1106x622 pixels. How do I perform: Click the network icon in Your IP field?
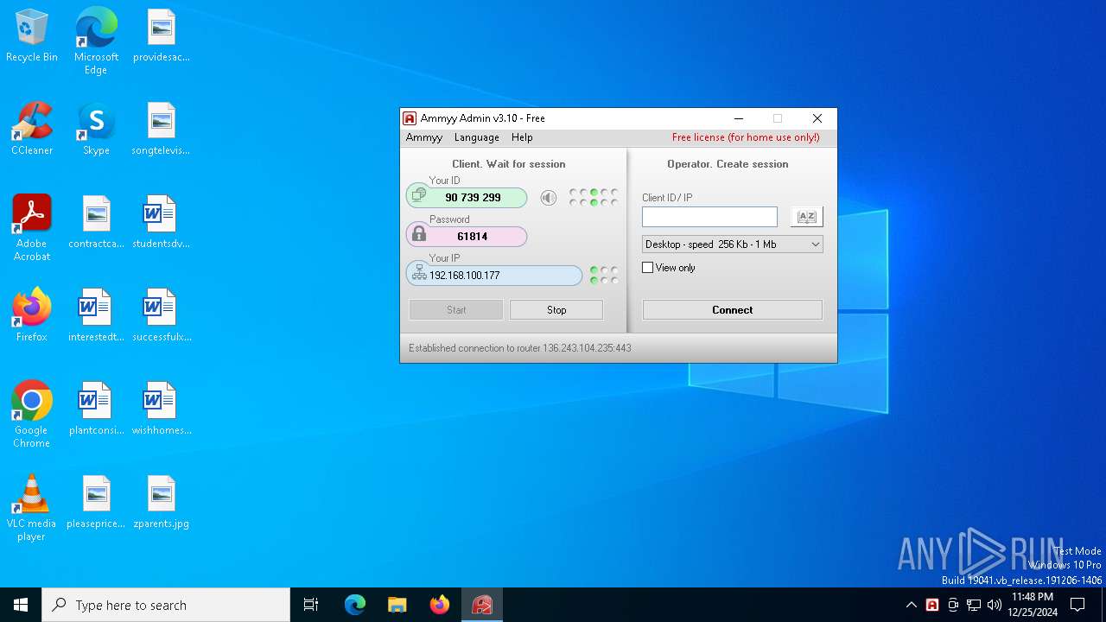click(419, 273)
